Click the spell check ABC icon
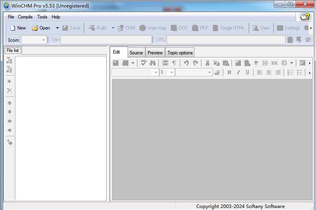The image size is (316, 210). pyautogui.click(x=143, y=63)
